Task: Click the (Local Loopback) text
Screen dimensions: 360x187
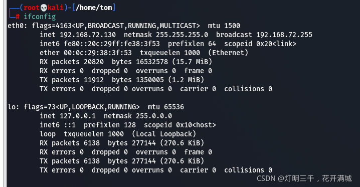Action: (x=164, y=134)
